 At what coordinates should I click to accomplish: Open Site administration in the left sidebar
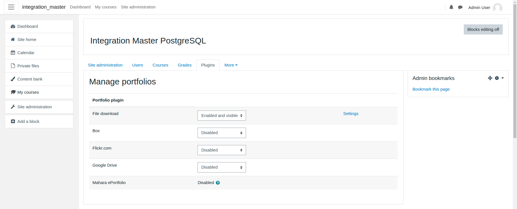pyautogui.click(x=39, y=107)
